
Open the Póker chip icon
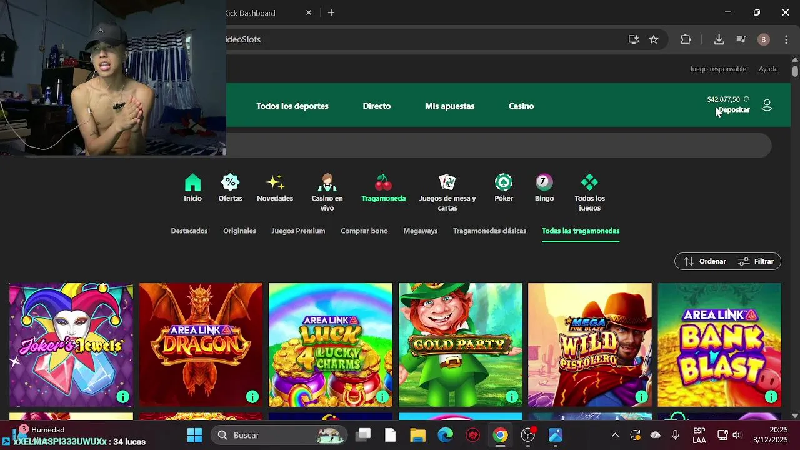coord(504,182)
